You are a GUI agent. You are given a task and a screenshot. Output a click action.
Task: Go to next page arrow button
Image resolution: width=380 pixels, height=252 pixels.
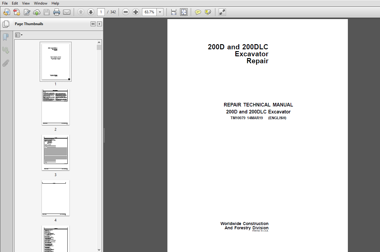coord(91,12)
